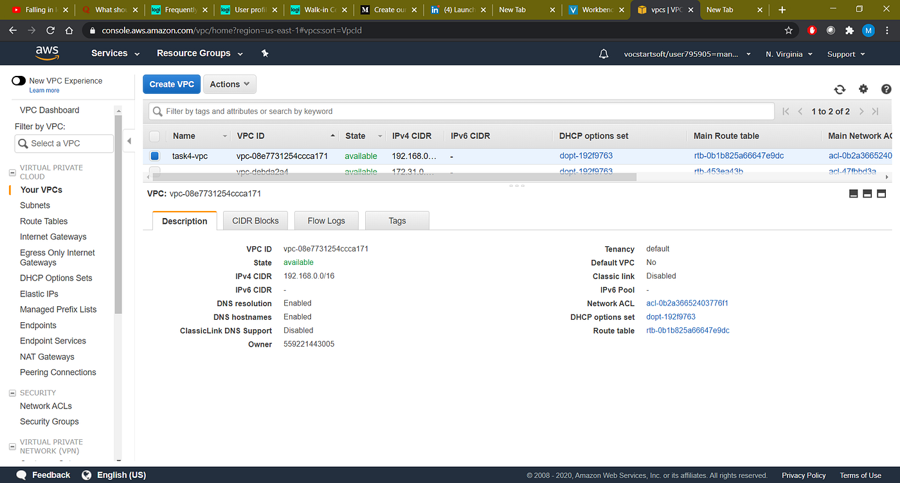Open the Select a VPC filter dropdown

(x=64, y=143)
